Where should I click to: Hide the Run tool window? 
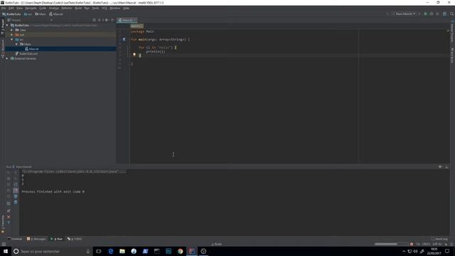tap(447, 166)
